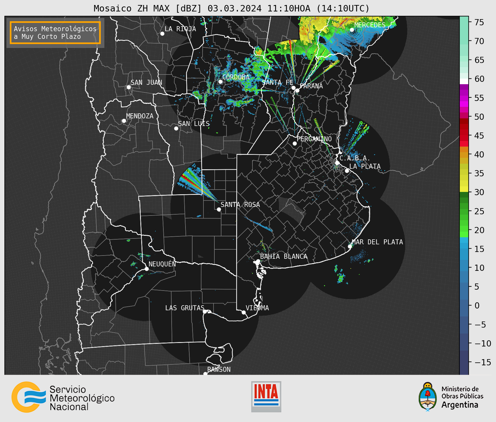Click the MENDOZA map label
Viewport: 496px width, 422px height.
pyautogui.click(x=140, y=116)
